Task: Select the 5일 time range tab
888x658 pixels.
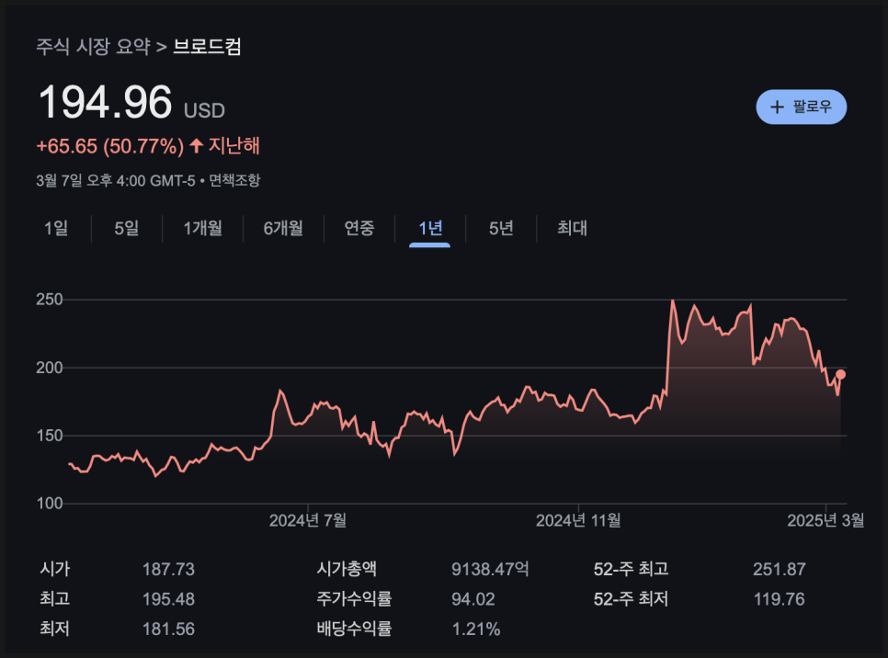Action: click(126, 228)
